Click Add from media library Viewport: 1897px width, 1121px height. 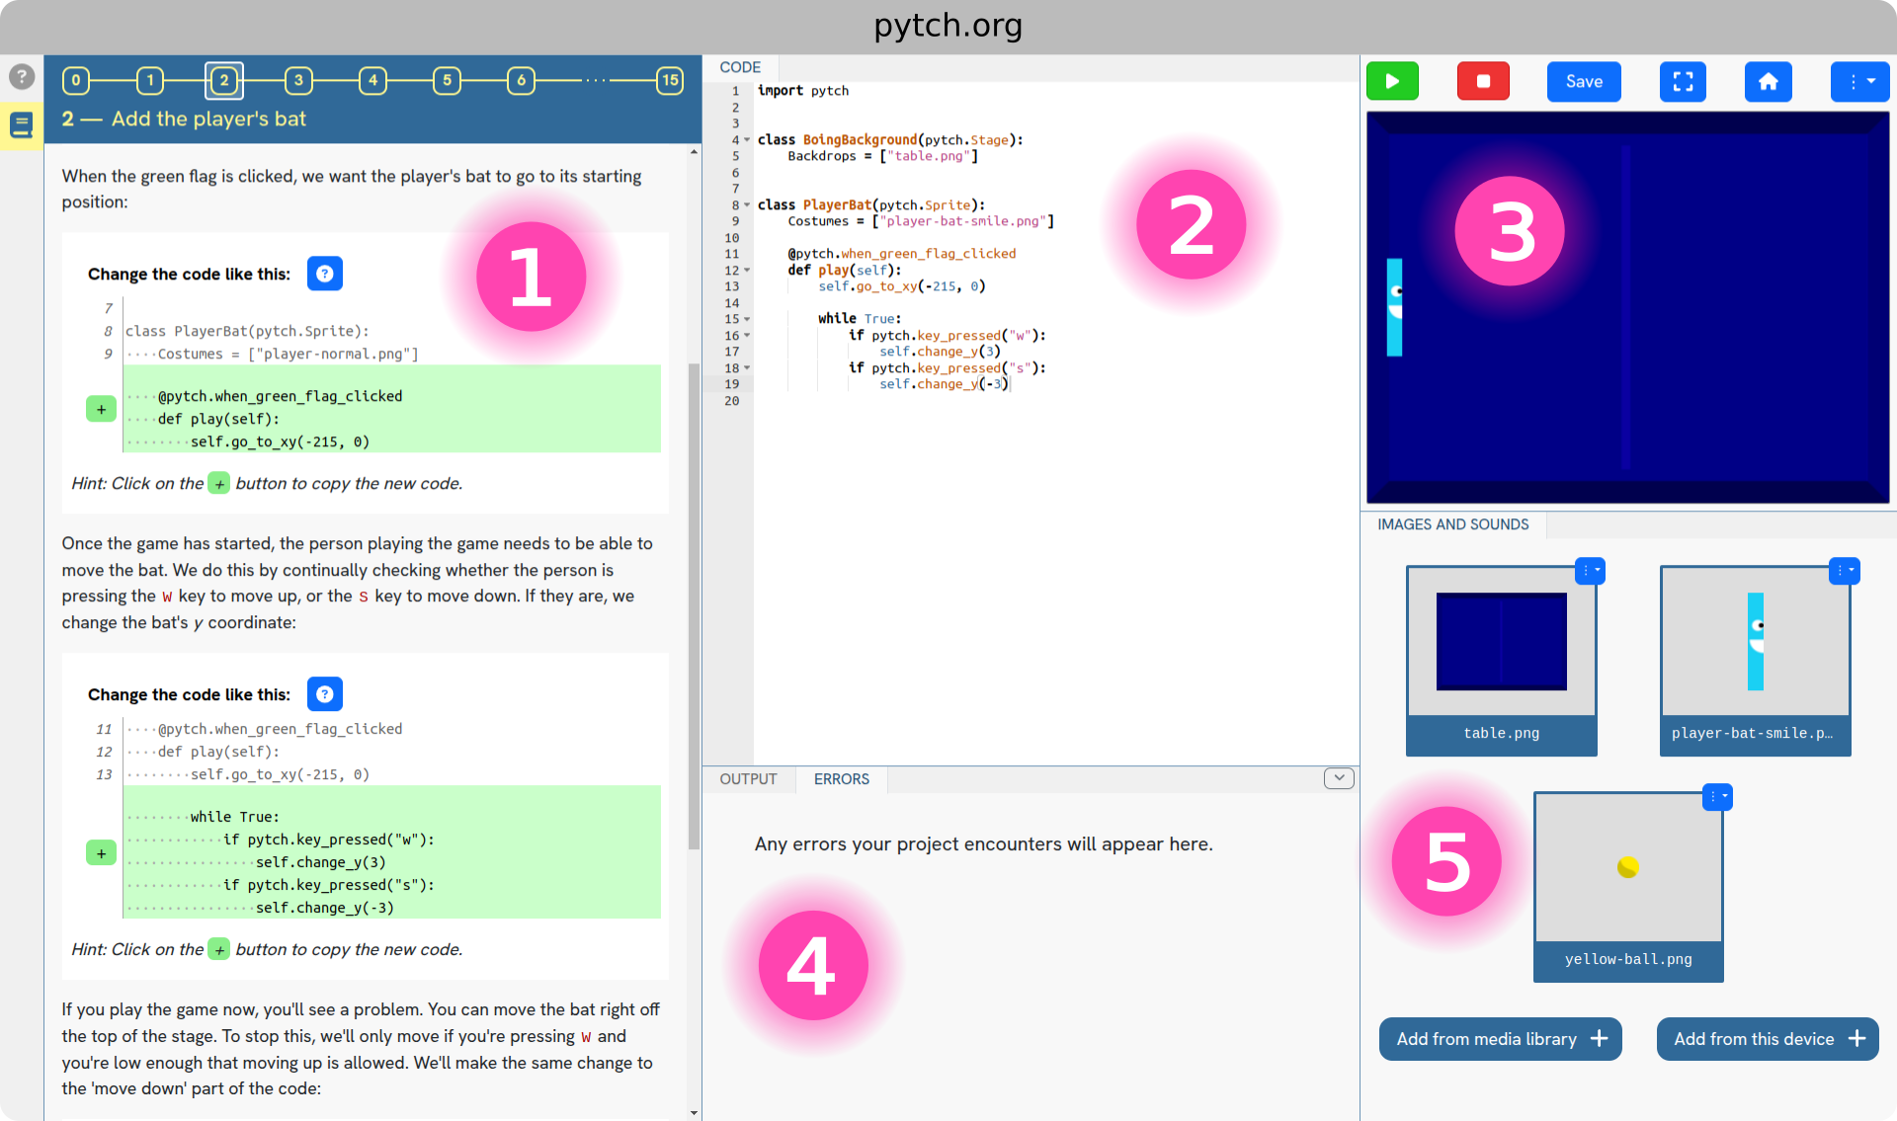point(1500,1039)
